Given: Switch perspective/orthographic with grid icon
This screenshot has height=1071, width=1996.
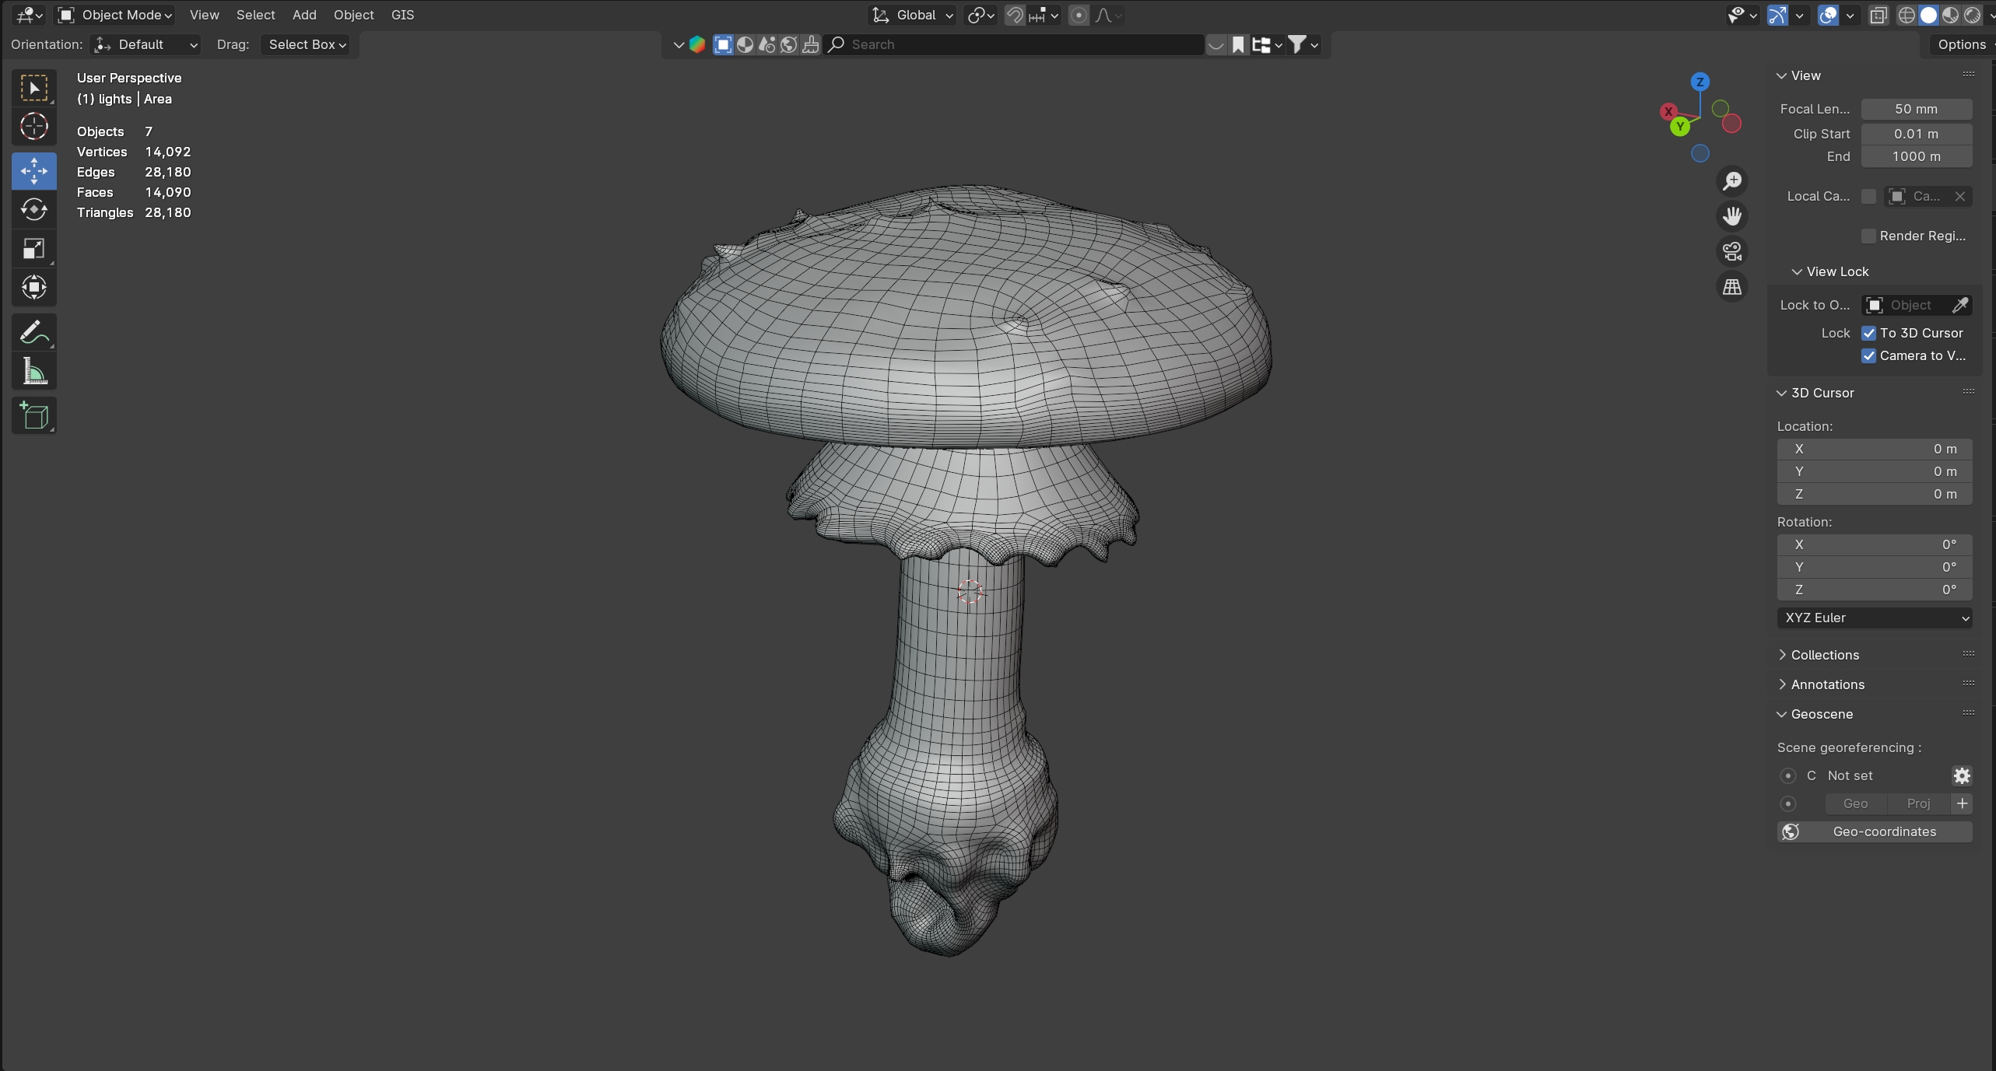Looking at the screenshot, I should 1732,287.
